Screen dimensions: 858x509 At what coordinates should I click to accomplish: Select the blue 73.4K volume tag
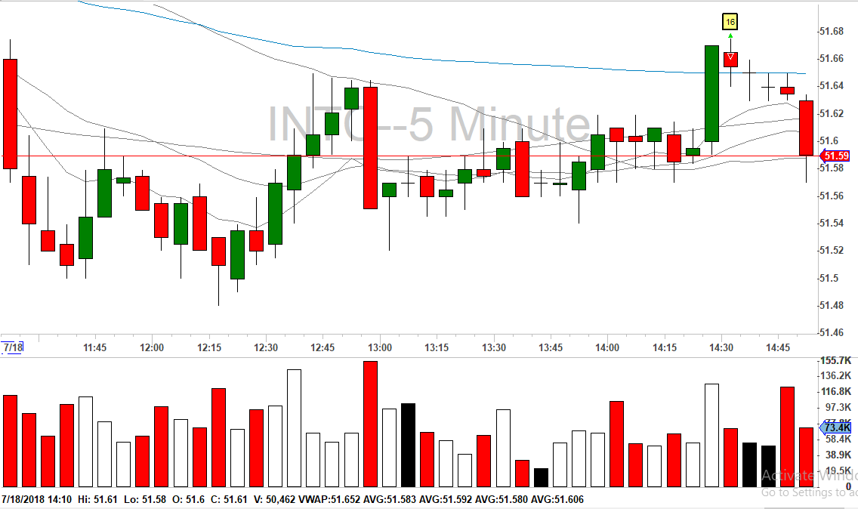pyautogui.click(x=835, y=427)
